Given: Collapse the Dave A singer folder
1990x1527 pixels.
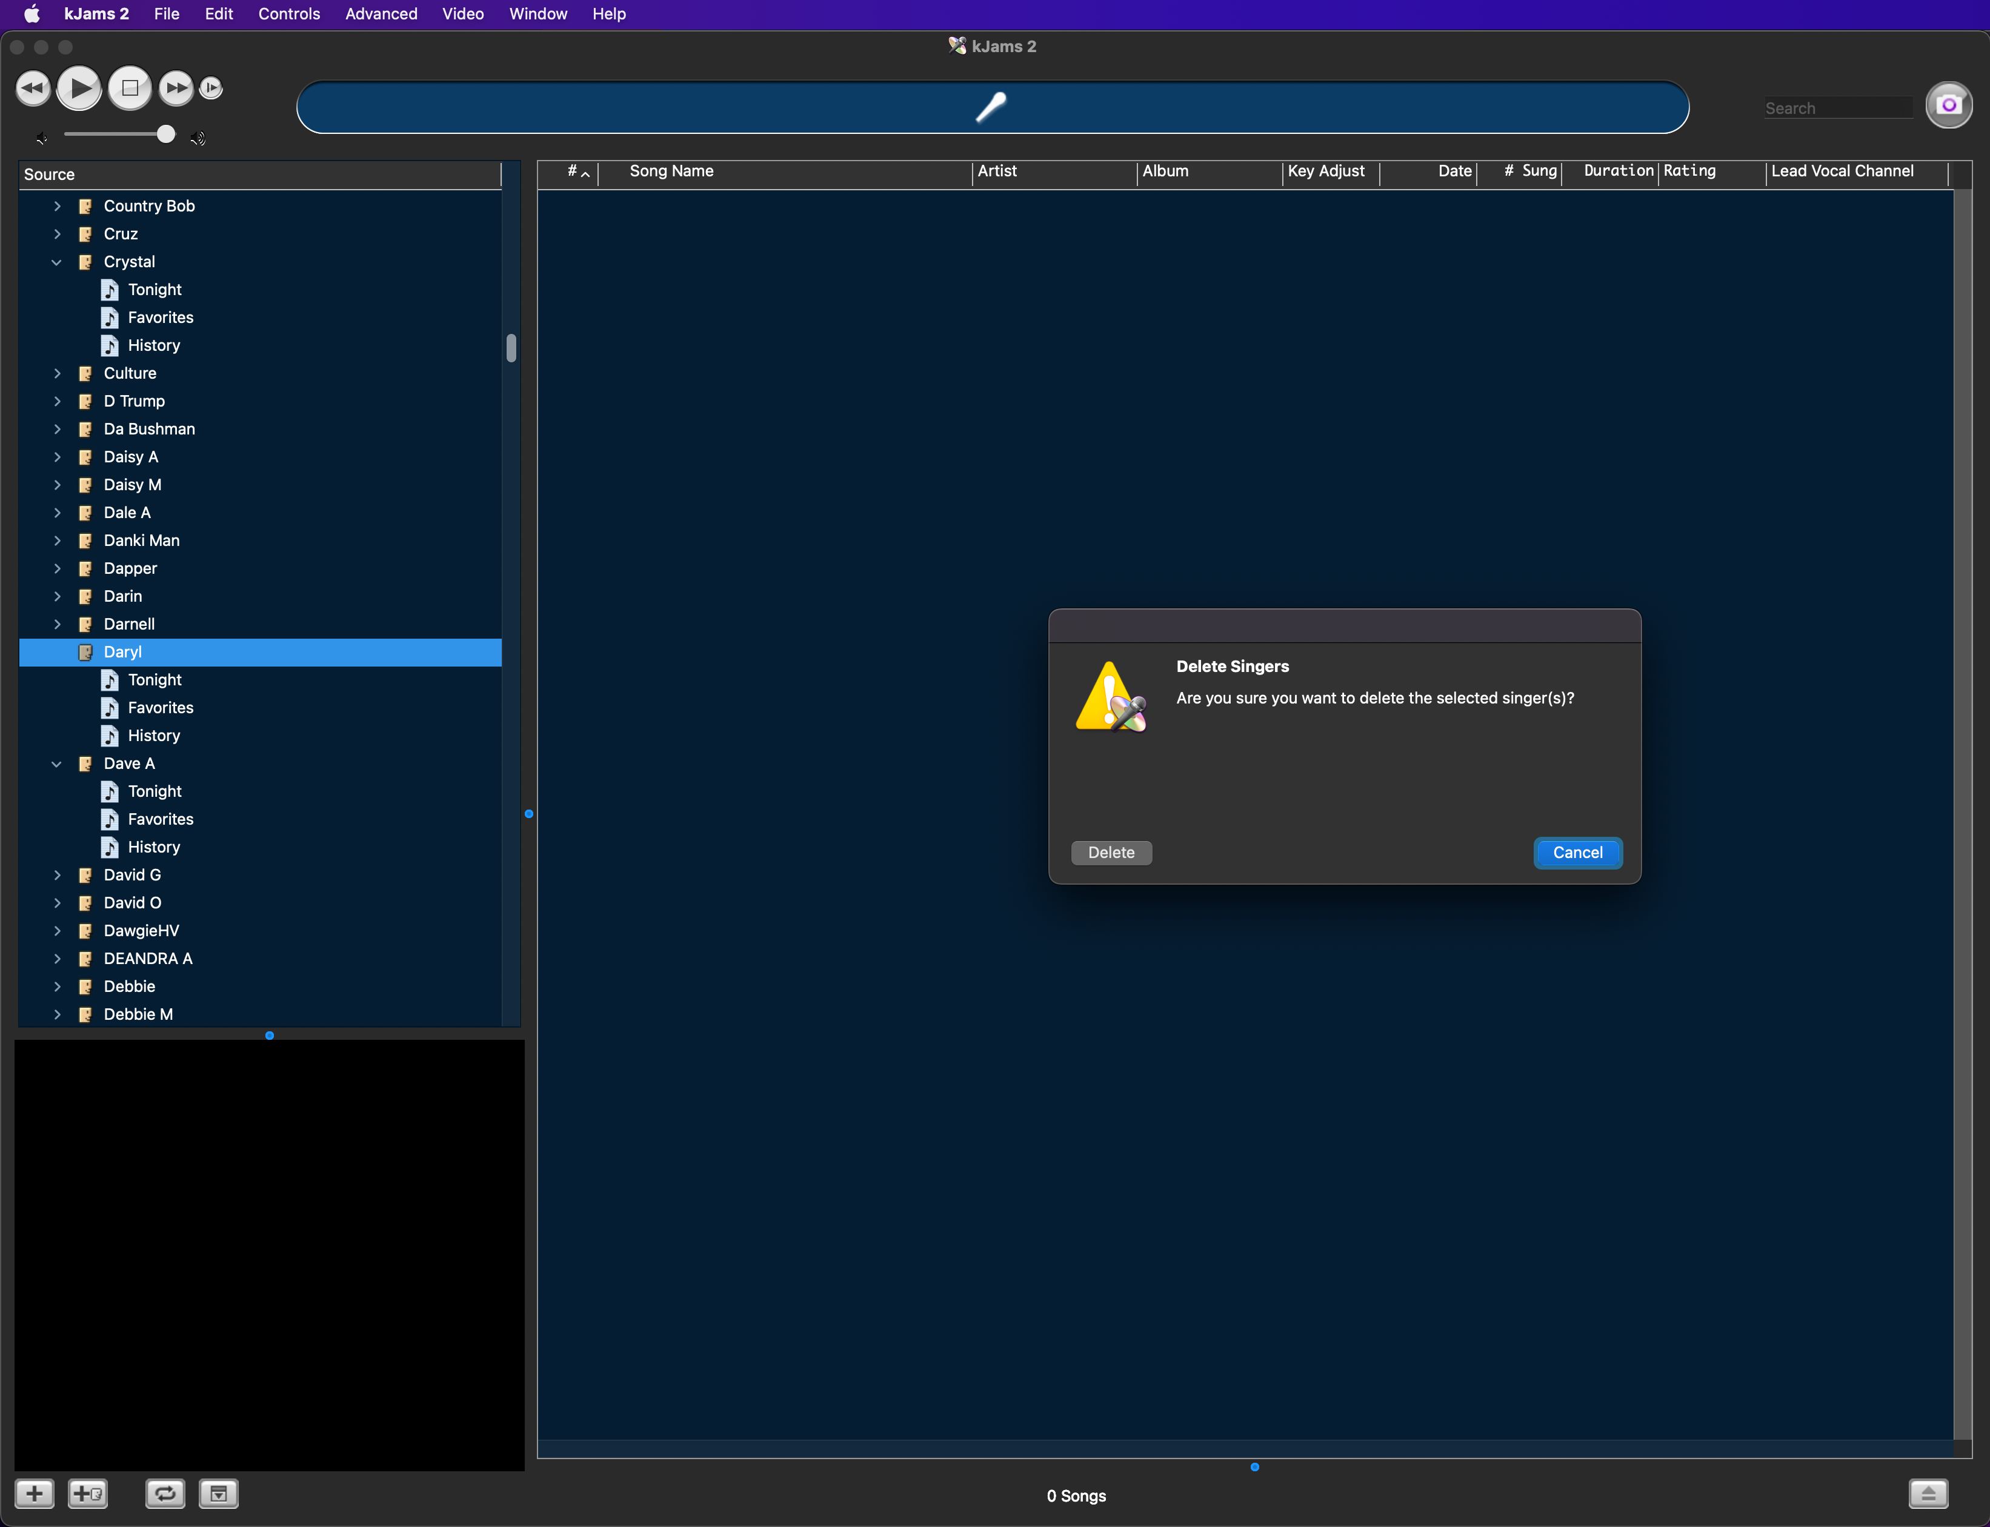Looking at the screenshot, I should click(x=58, y=765).
